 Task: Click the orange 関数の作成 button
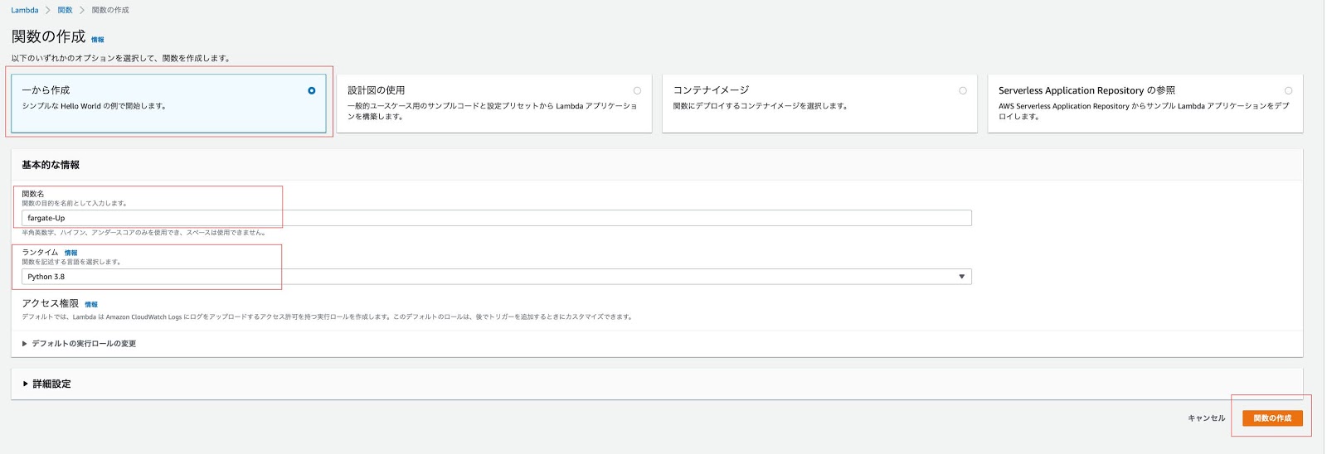(x=1272, y=418)
